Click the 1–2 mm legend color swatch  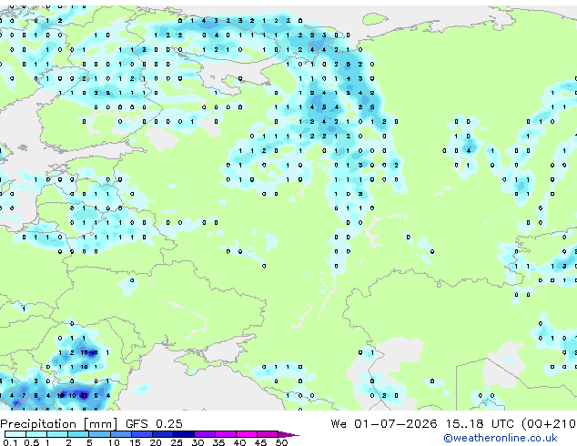57,434
